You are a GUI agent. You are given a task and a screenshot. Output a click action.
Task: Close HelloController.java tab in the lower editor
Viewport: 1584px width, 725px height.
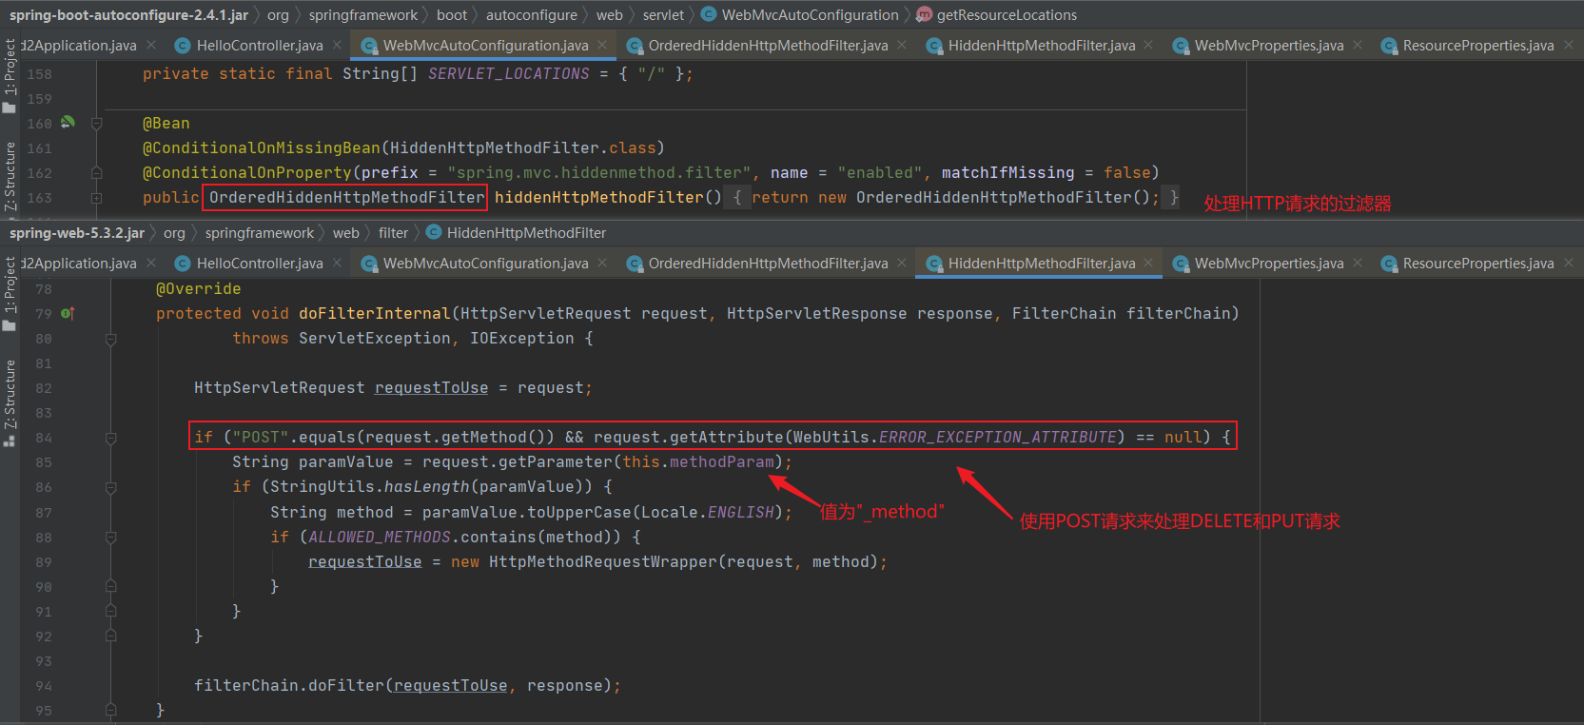pyautogui.click(x=337, y=263)
